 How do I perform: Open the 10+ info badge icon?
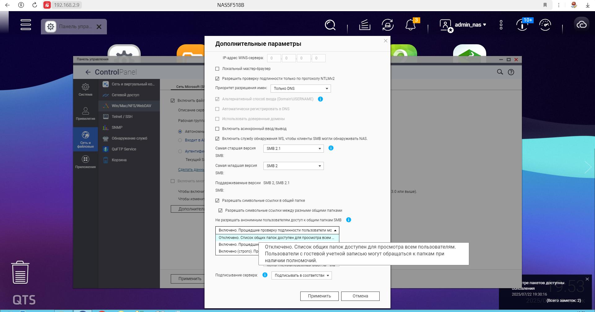(522, 25)
